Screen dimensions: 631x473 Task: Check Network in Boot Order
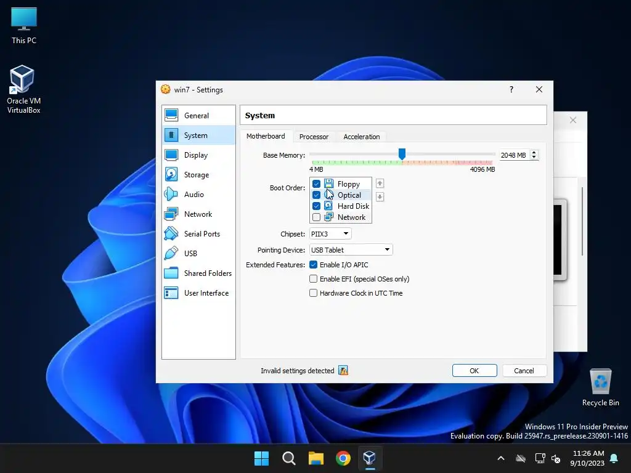[x=316, y=217]
